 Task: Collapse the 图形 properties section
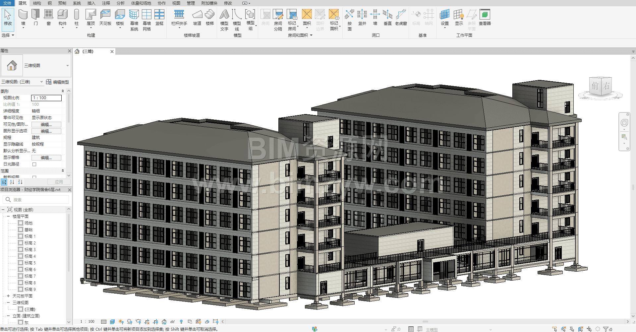coord(63,91)
